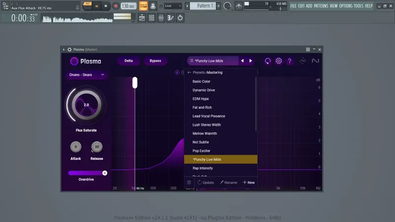Toggle the Bypass button

click(x=155, y=61)
